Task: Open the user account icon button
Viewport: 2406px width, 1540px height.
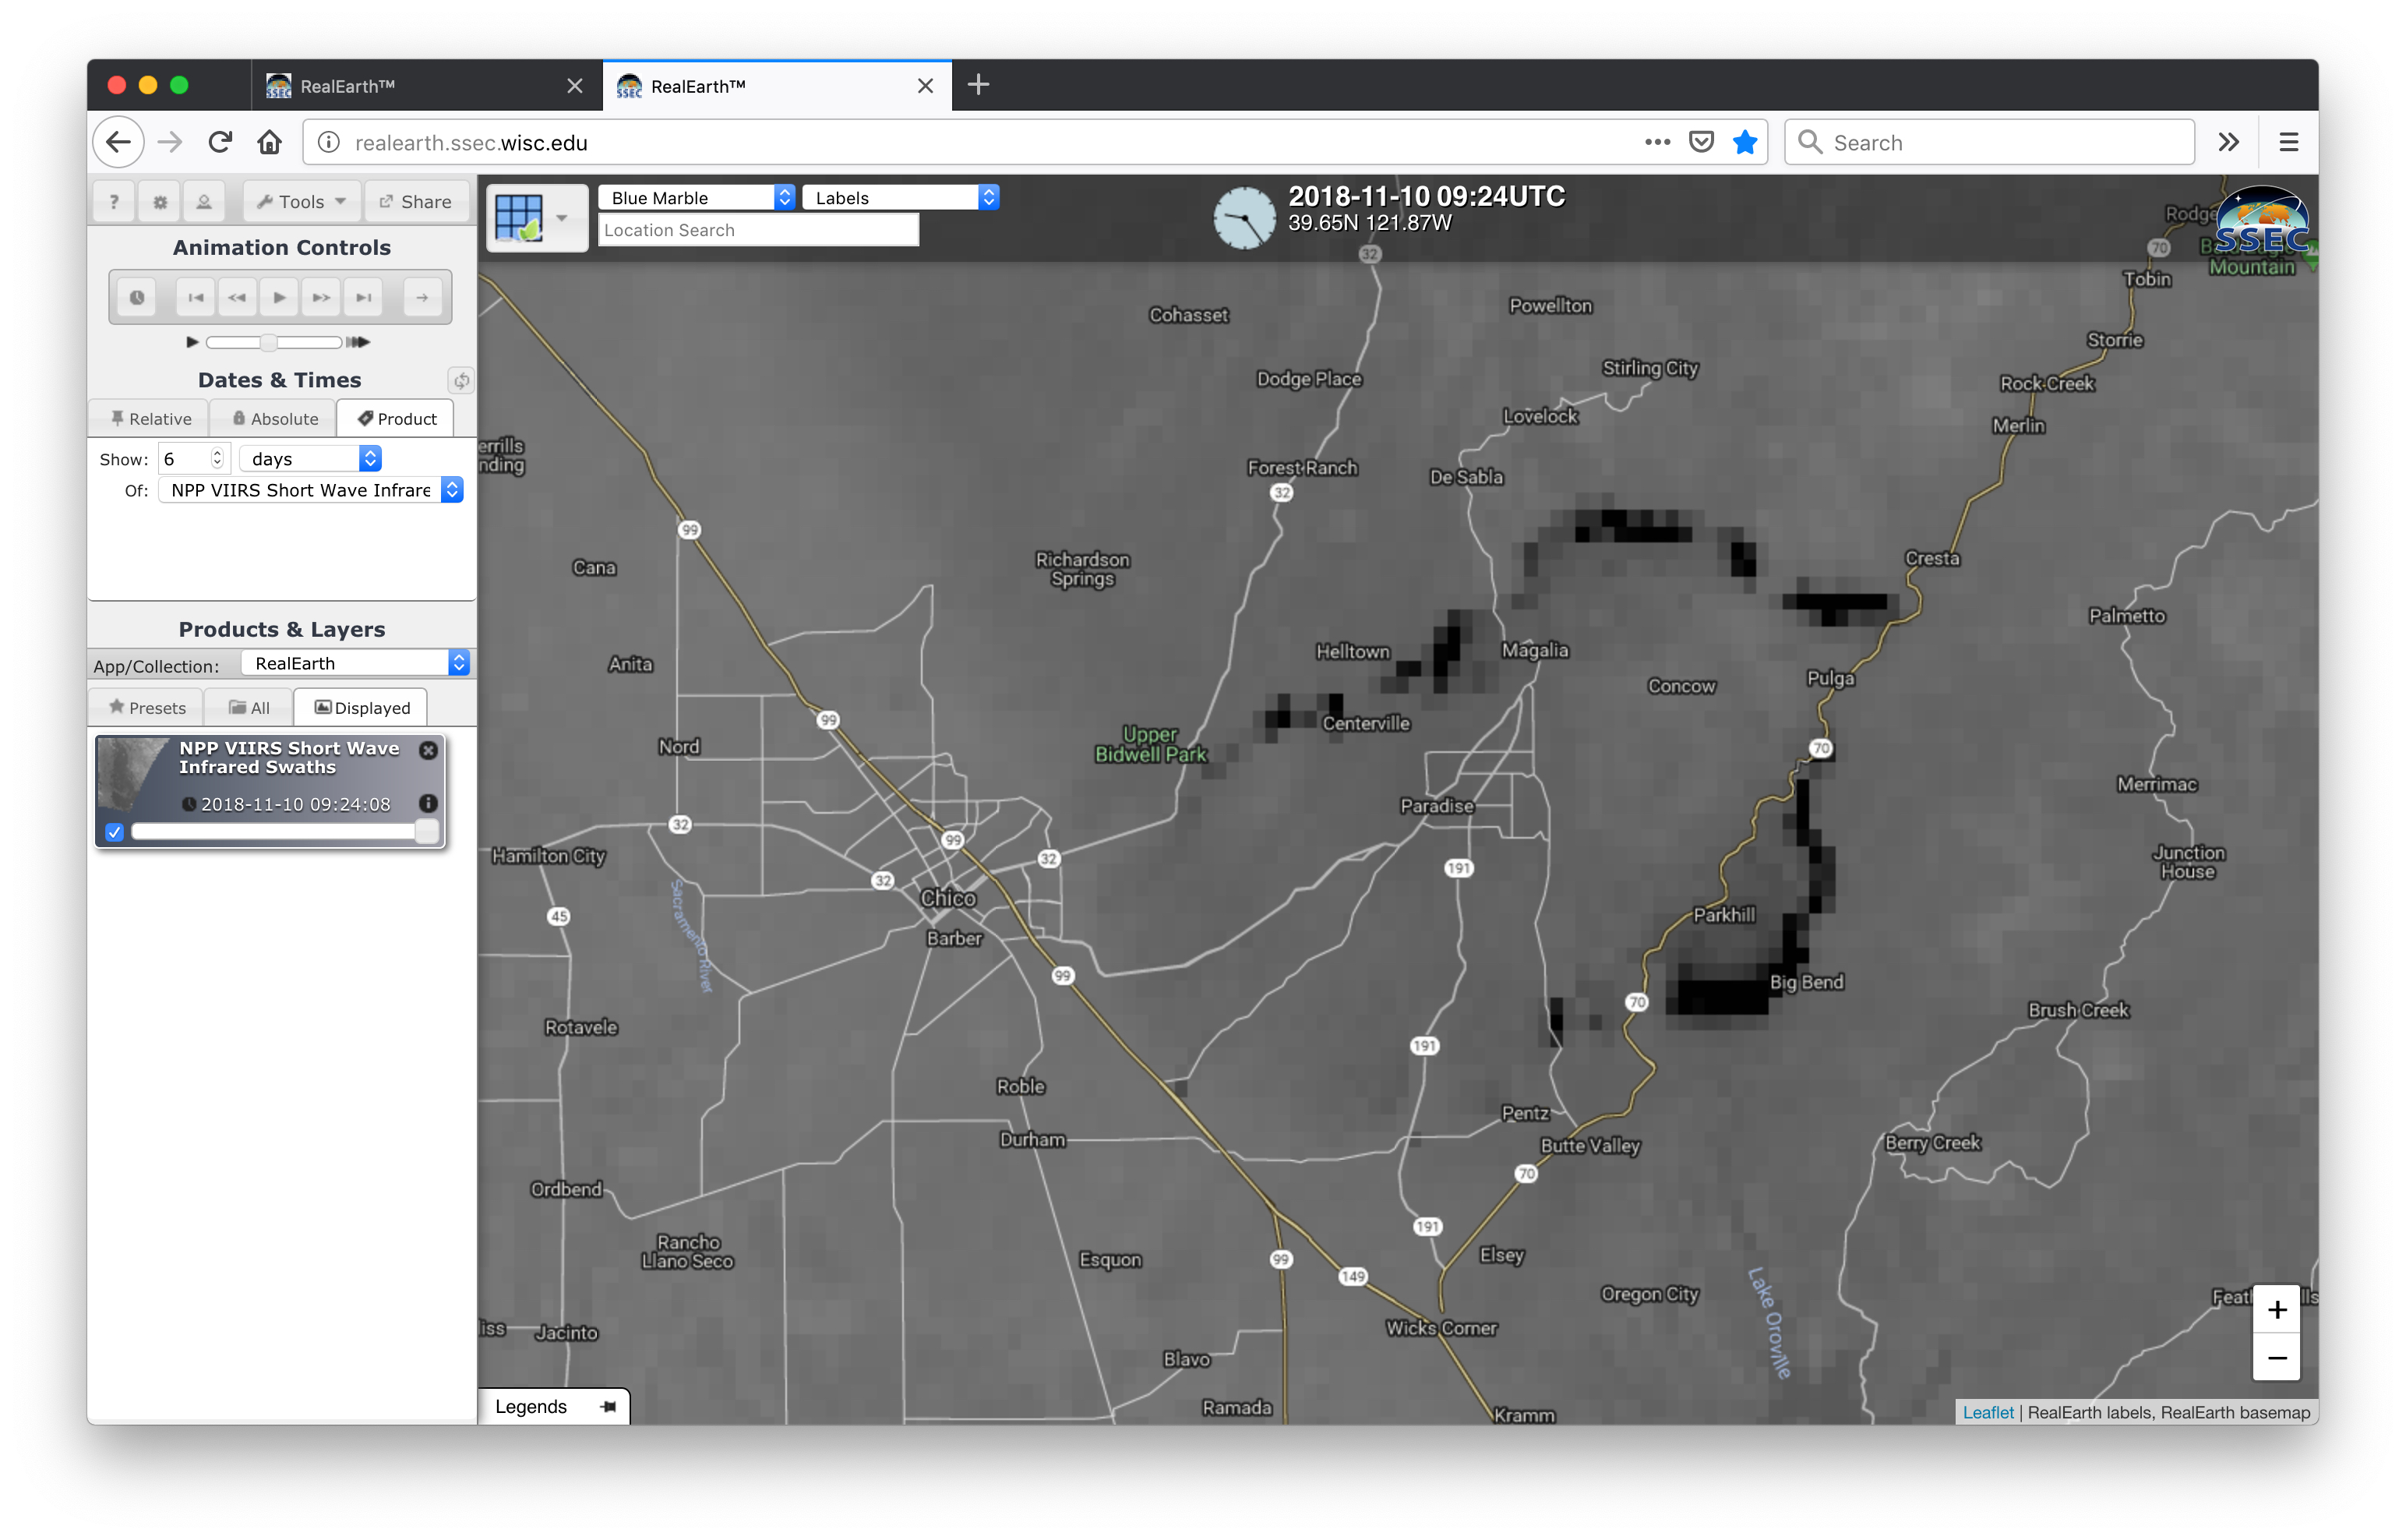Action: pyautogui.click(x=204, y=201)
